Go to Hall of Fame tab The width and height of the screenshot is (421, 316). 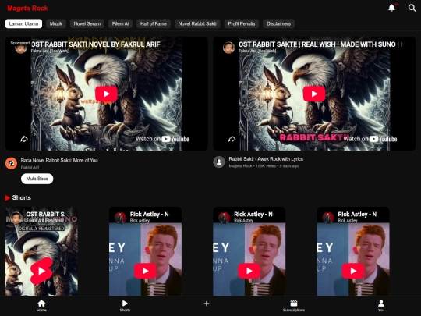pyautogui.click(x=154, y=23)
